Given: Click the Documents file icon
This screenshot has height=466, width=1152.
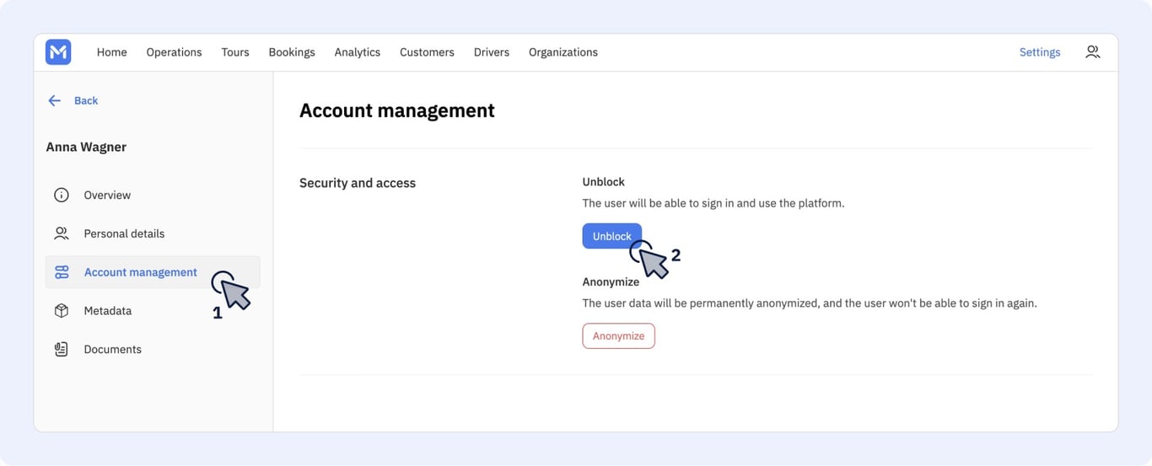Looking at the screenshot, I should tap(62, 349).
